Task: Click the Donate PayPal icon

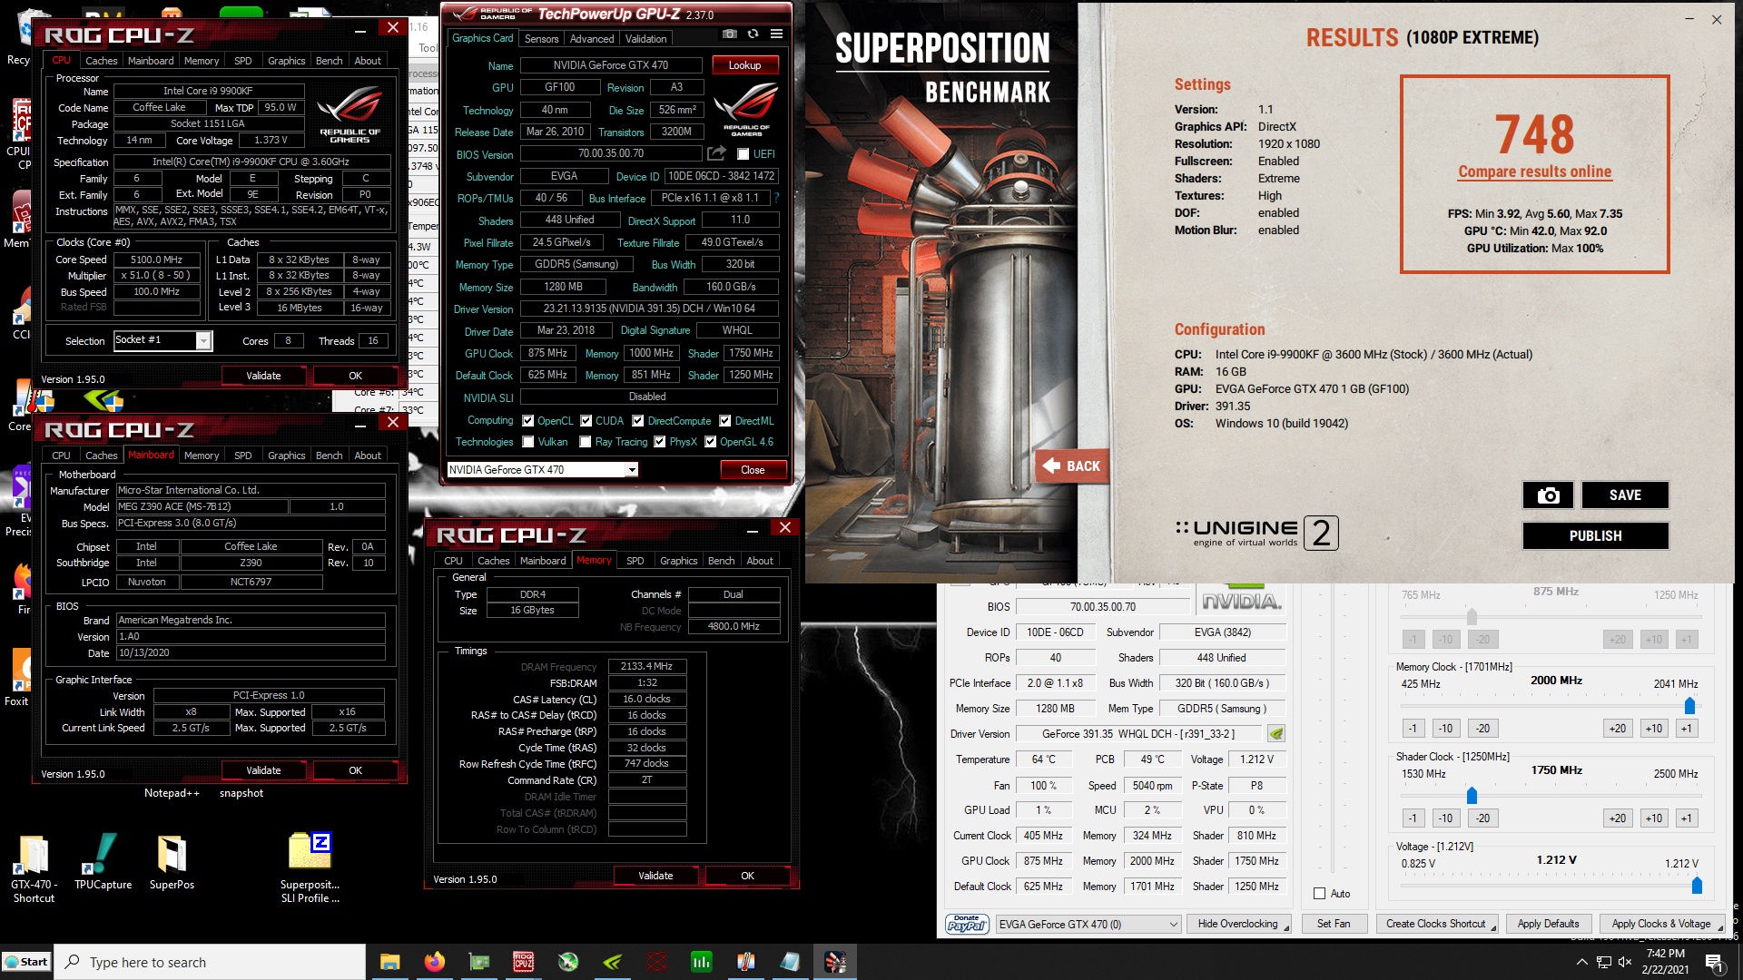Action: click(x=967, y=924)
